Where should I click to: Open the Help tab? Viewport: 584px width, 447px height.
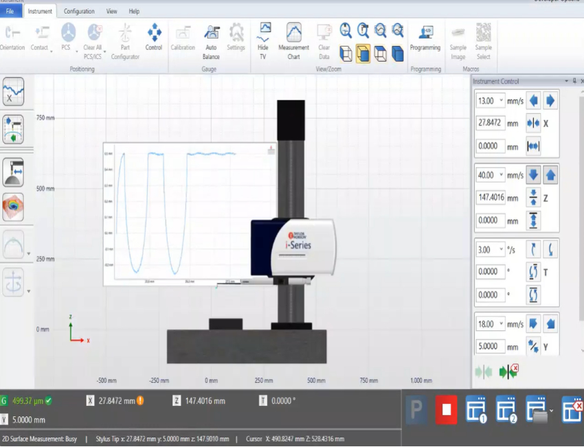point(134,11)
